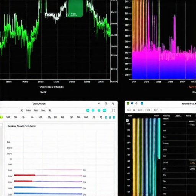Click the first of the four teal buttons in the white window toolbar
Image resolution: width=196 pixels, height=196 pixels.
88,111
